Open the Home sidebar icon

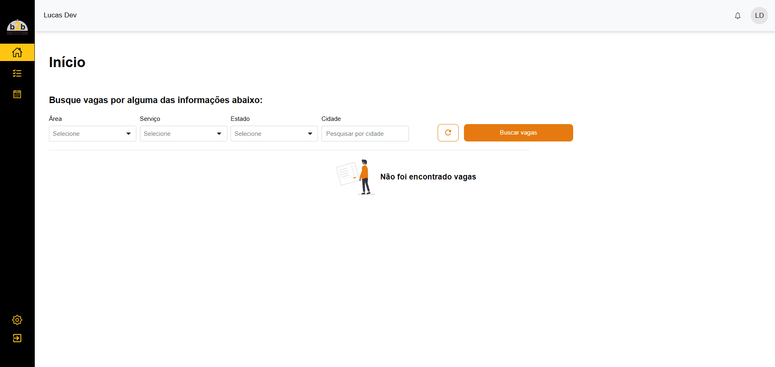[x=17, y=52]
